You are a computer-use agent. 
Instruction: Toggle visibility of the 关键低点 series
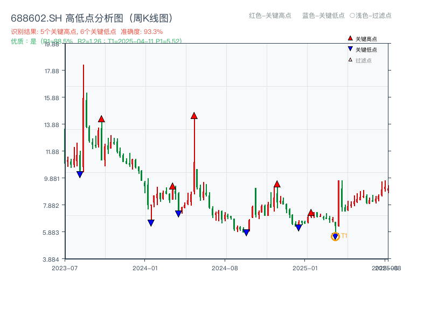(362, 47)
